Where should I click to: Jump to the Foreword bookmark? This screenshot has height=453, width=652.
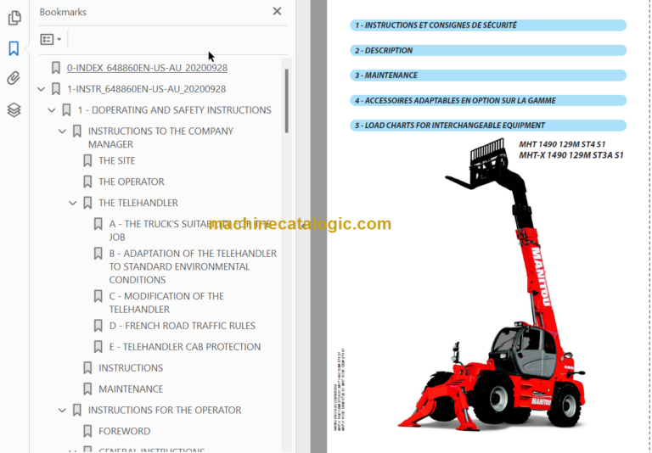124,432
